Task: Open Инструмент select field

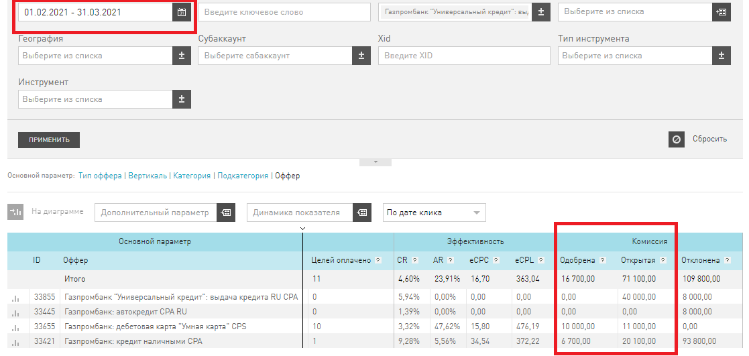Action: pos(95,99)
